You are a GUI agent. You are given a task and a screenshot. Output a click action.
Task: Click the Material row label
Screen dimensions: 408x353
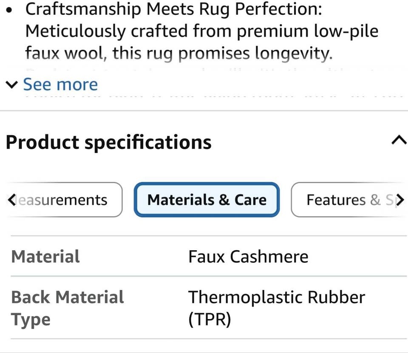(45, 257)
